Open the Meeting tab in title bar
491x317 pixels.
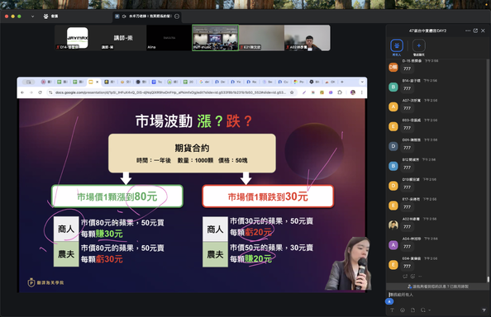[x=50, y=17]
